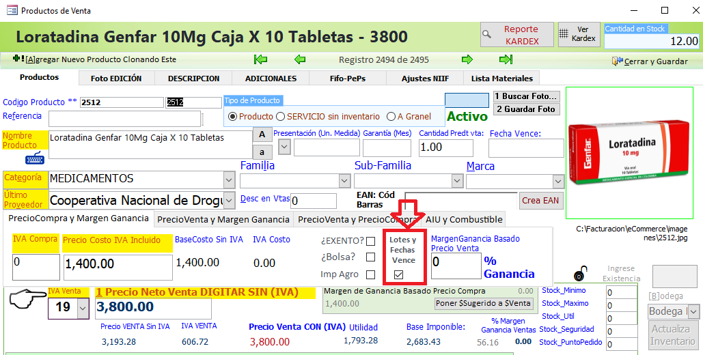Screen dimensions: 703x355
Task: Click the pointing hand icon beside IVA Venta
Action: pyautogui.click(x=27, y=300)
